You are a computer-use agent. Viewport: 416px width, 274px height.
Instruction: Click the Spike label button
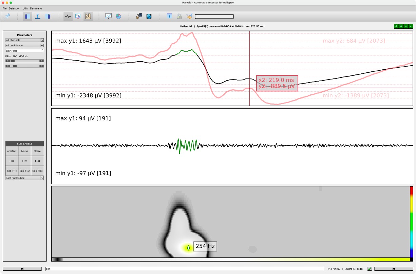coord(37,151)
